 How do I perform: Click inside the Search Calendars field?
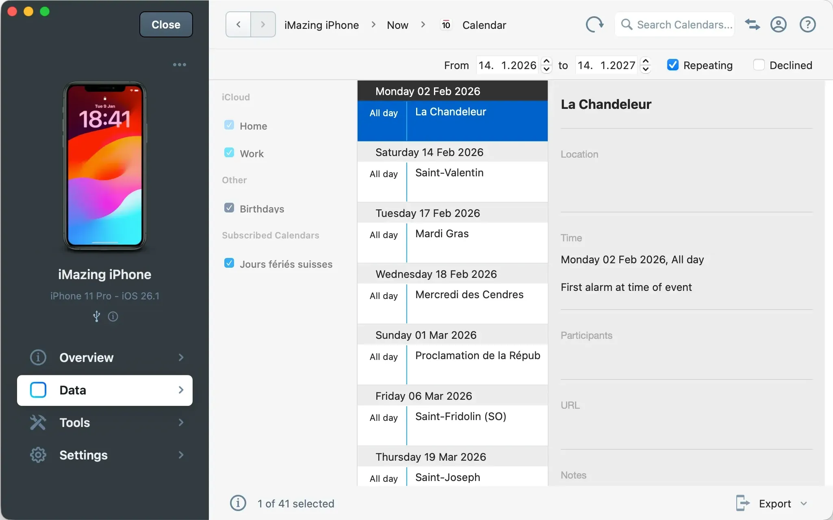point(683,24)
